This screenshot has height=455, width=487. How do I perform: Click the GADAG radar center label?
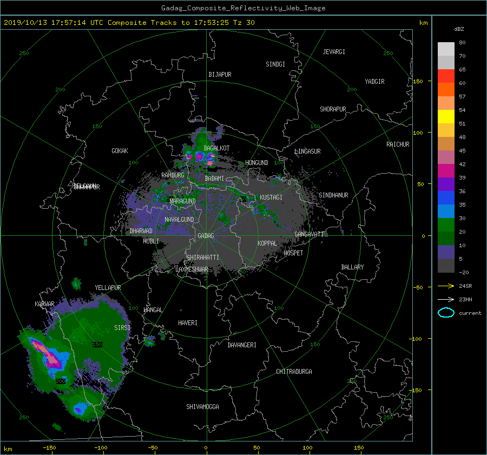tap(206, 236)
